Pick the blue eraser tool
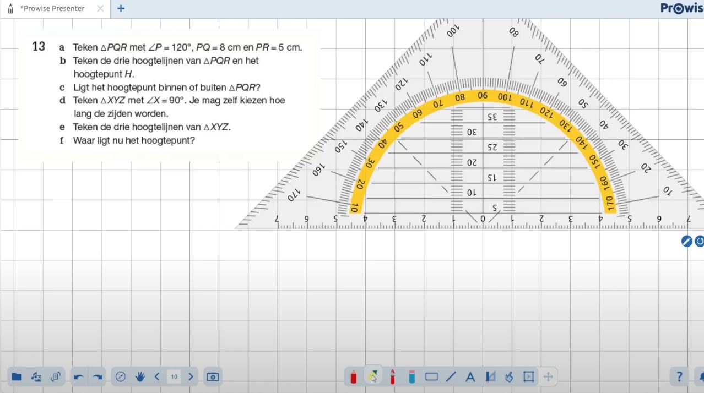Image resolution: width=704 pixels, height=393 pixels. coord(411,377)
